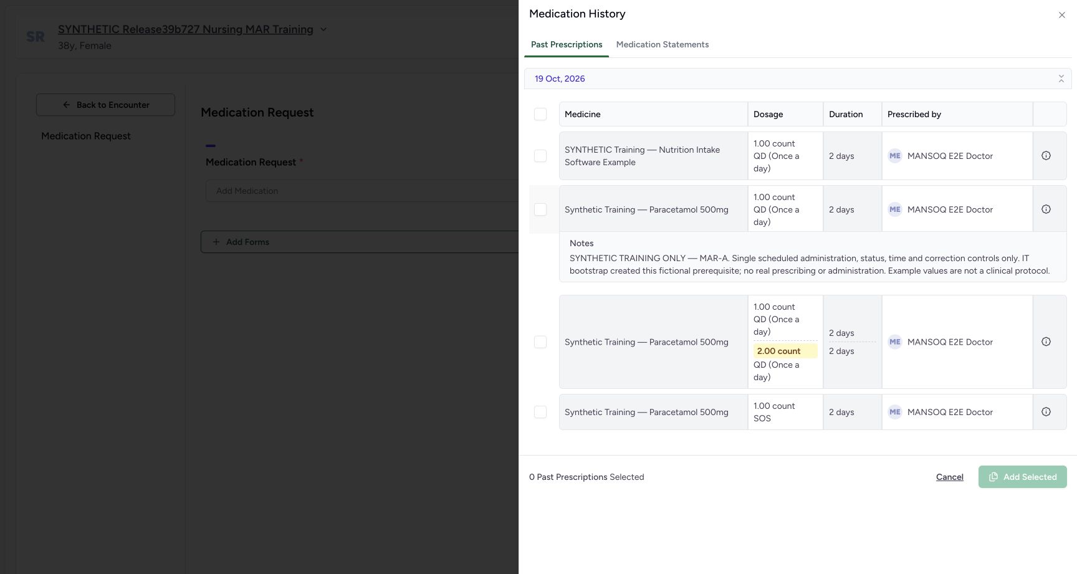Open info for Paracetamol SOS row
Screen dimensions: 1077x574
point(1046,412)
